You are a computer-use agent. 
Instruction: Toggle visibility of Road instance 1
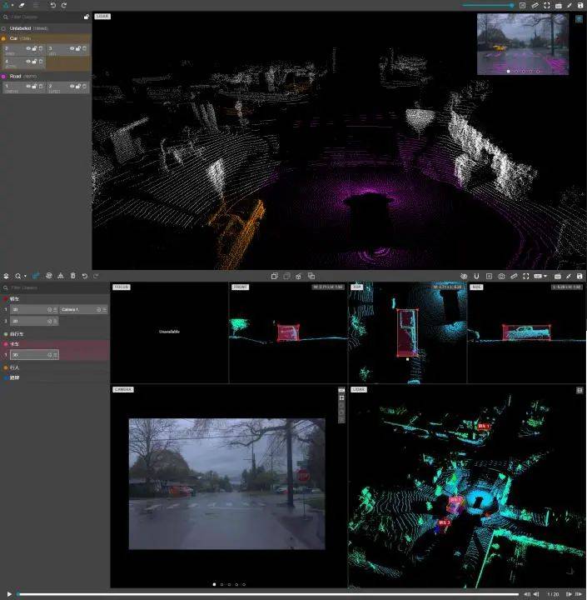point(27,86)
